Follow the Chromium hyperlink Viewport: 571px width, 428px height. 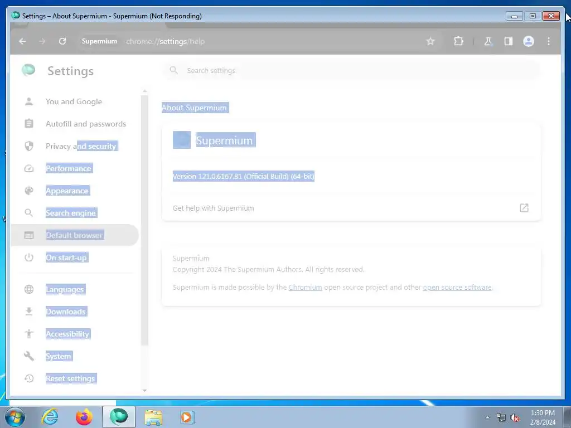click(x=305, y=287)
